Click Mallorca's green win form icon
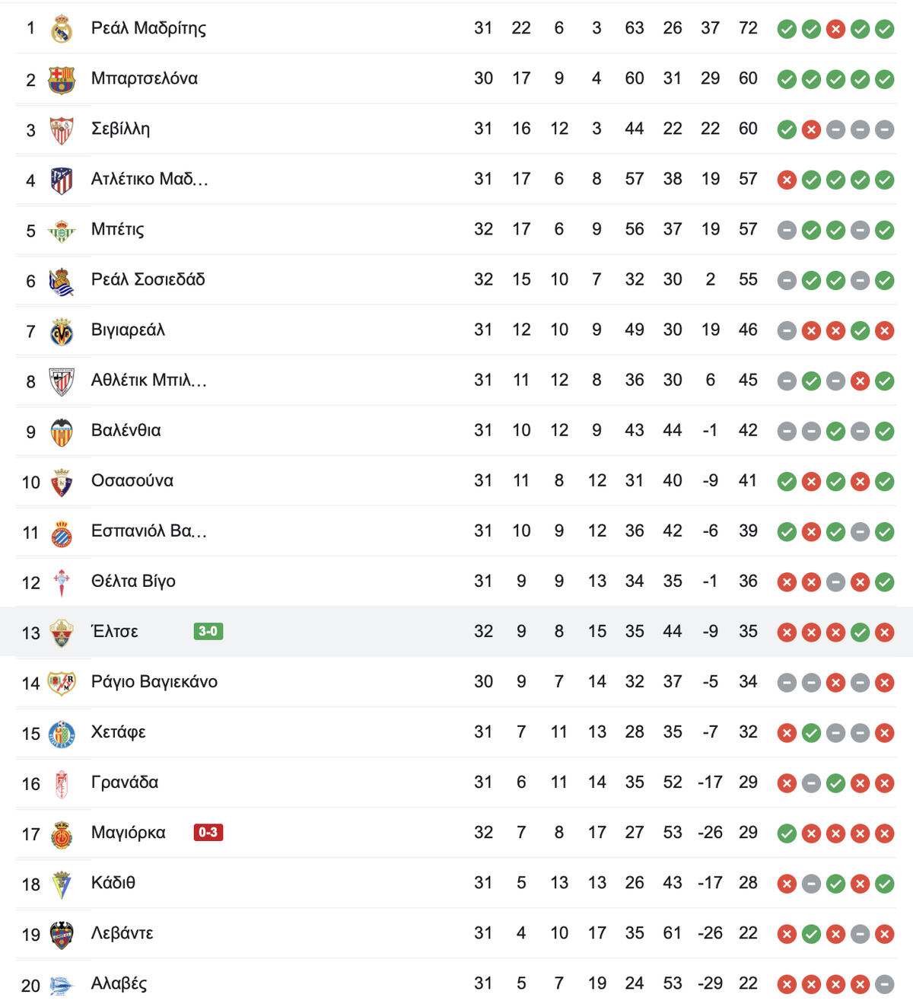The image size is (913, 1007). click(x=787, y=833)
